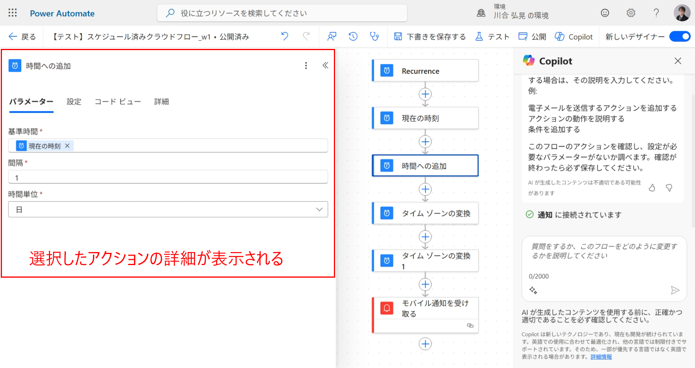Click the thumbs down icon in Copilot

coord(669,188)
